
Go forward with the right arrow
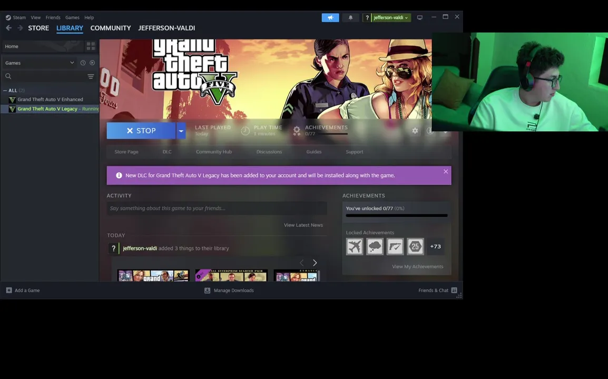pyautogui.click(x=20, y=28)
